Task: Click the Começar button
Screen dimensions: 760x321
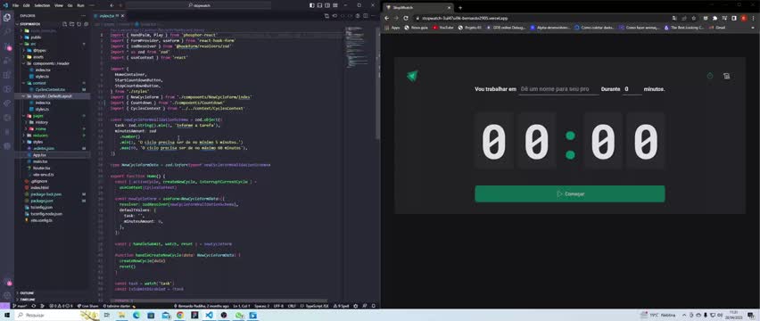Action: point(569,193)
